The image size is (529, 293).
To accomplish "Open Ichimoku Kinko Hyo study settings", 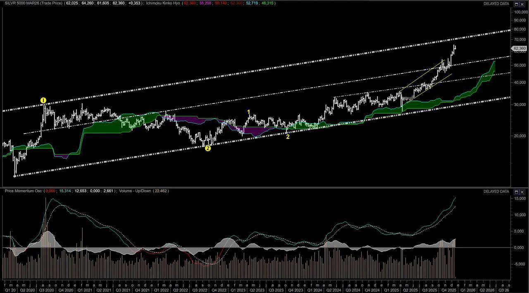I will (x=163, y=3).
